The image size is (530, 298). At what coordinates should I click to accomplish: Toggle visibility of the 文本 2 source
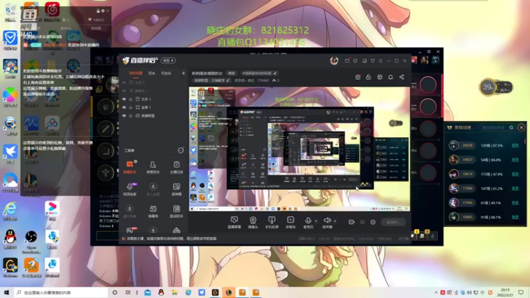(x=124, y=82)
